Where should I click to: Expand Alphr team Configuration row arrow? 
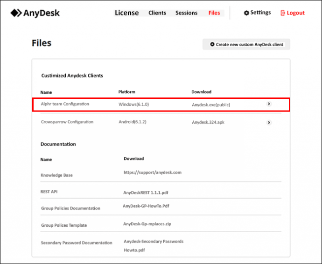(269, 104)
